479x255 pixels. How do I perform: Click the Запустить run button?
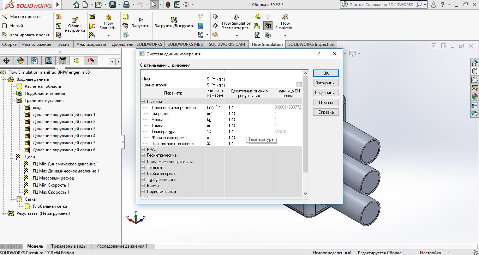(141, 23)
